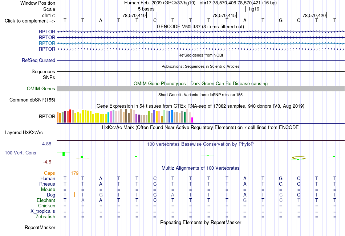Viewport: 345px width, 236px height.
Task: Open the OMIM Gene Phenotypes track title
Action: pos(200,83)
